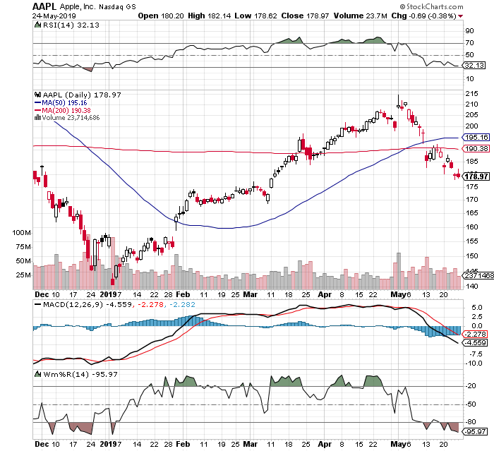Click Feb on the bottom date axis
The image size is (494, 451).
[x=183, y=444]
